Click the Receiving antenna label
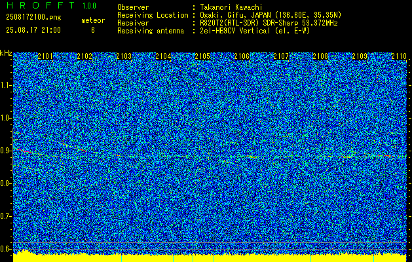The width and height of the screenshot is (412, 262). coord(151,31)
